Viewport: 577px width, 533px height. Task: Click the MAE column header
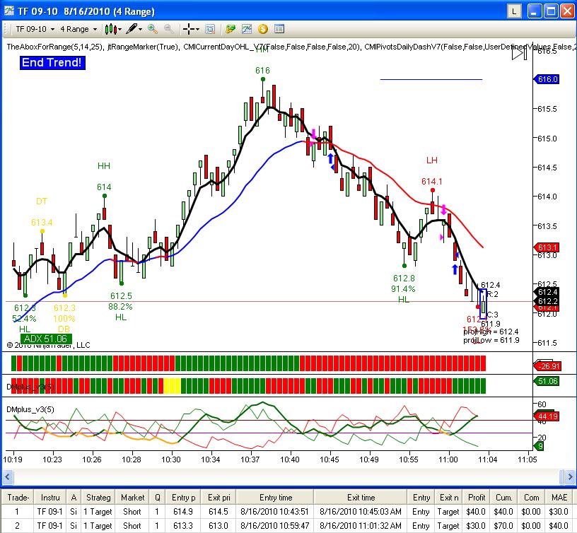pos(559,498)
